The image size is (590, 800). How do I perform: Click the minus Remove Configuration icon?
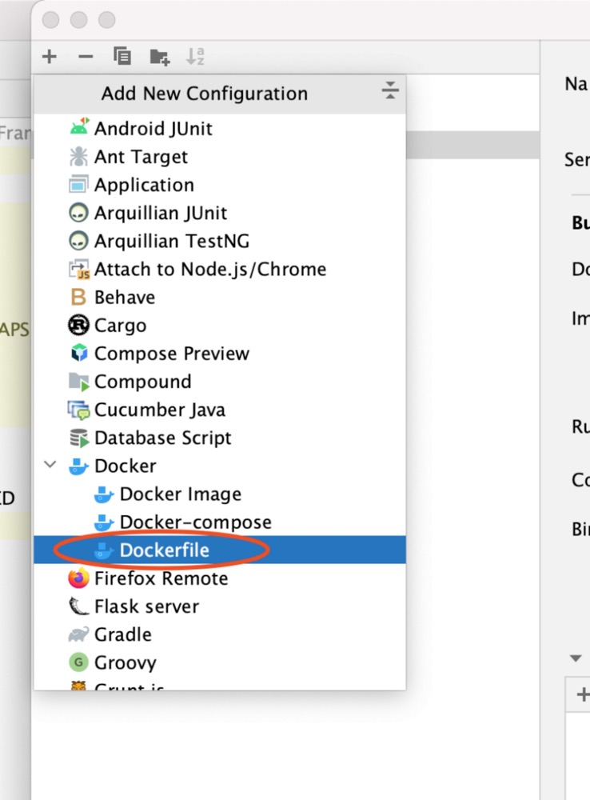86,57
